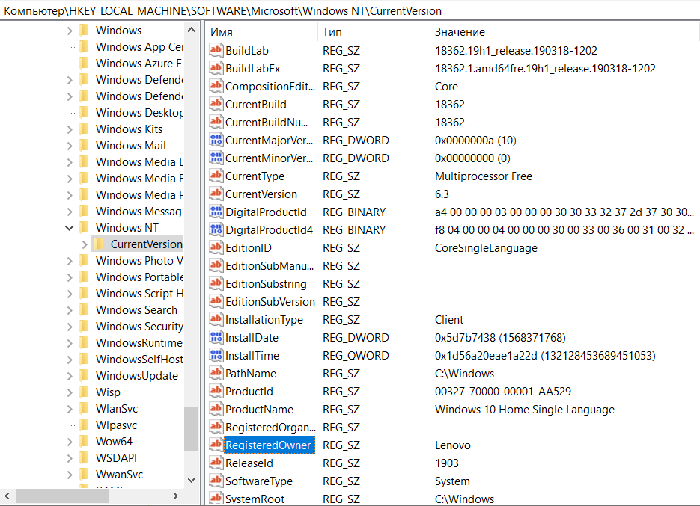Click the DWORD icon of CurrentMajorVer...

coord(216,140)
